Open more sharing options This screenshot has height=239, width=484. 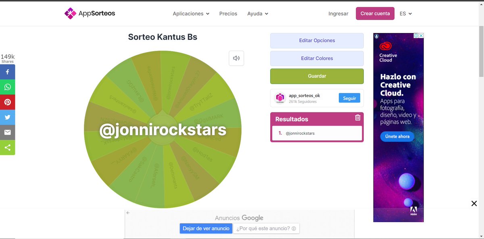point(7,147)
